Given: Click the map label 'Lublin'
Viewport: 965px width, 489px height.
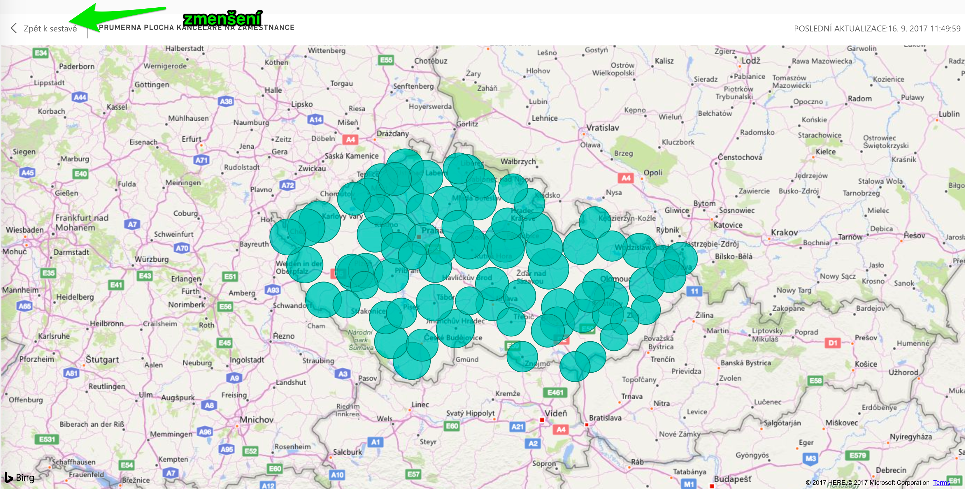Looking at the screenshot, I should tap(949, 114).
